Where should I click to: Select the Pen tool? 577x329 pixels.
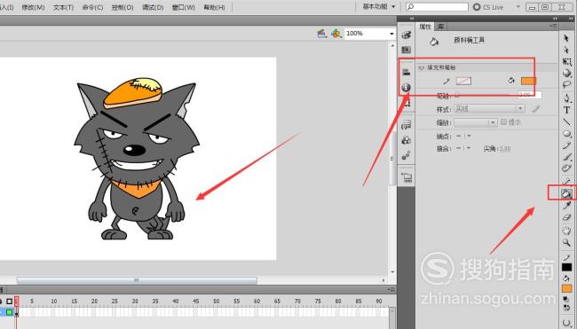[566, 98]
